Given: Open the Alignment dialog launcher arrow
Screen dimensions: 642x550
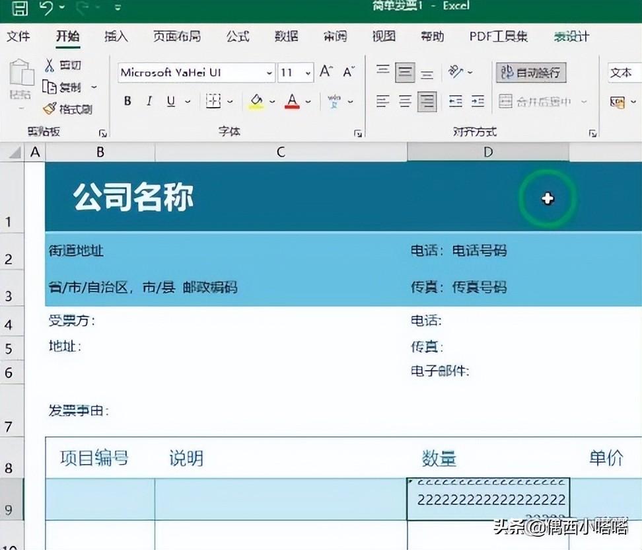Looking at the screenshot, I should [593, 132].
